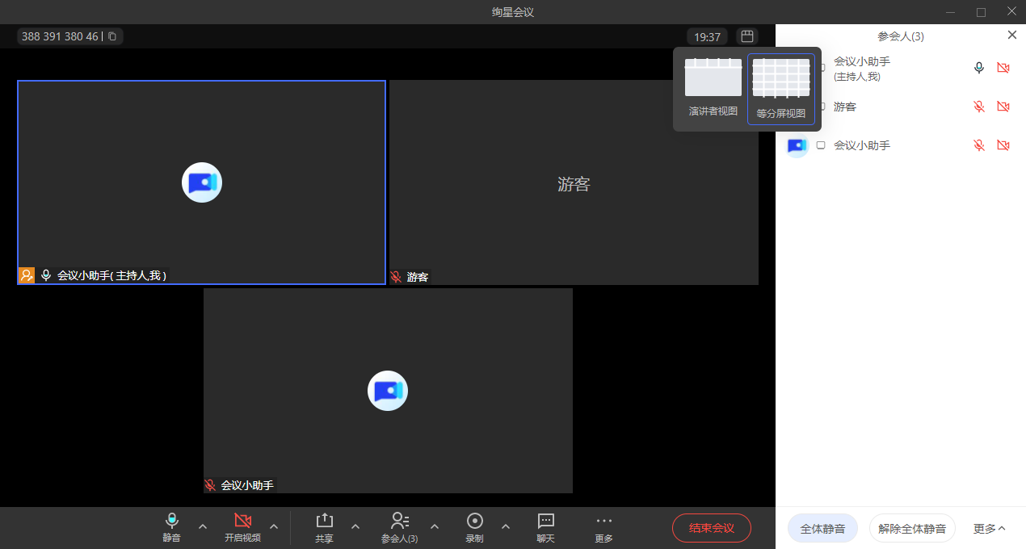Viewport: 1026px width, 549px height.
Task: Click the view layout switch icon
Action: (747, 36)
